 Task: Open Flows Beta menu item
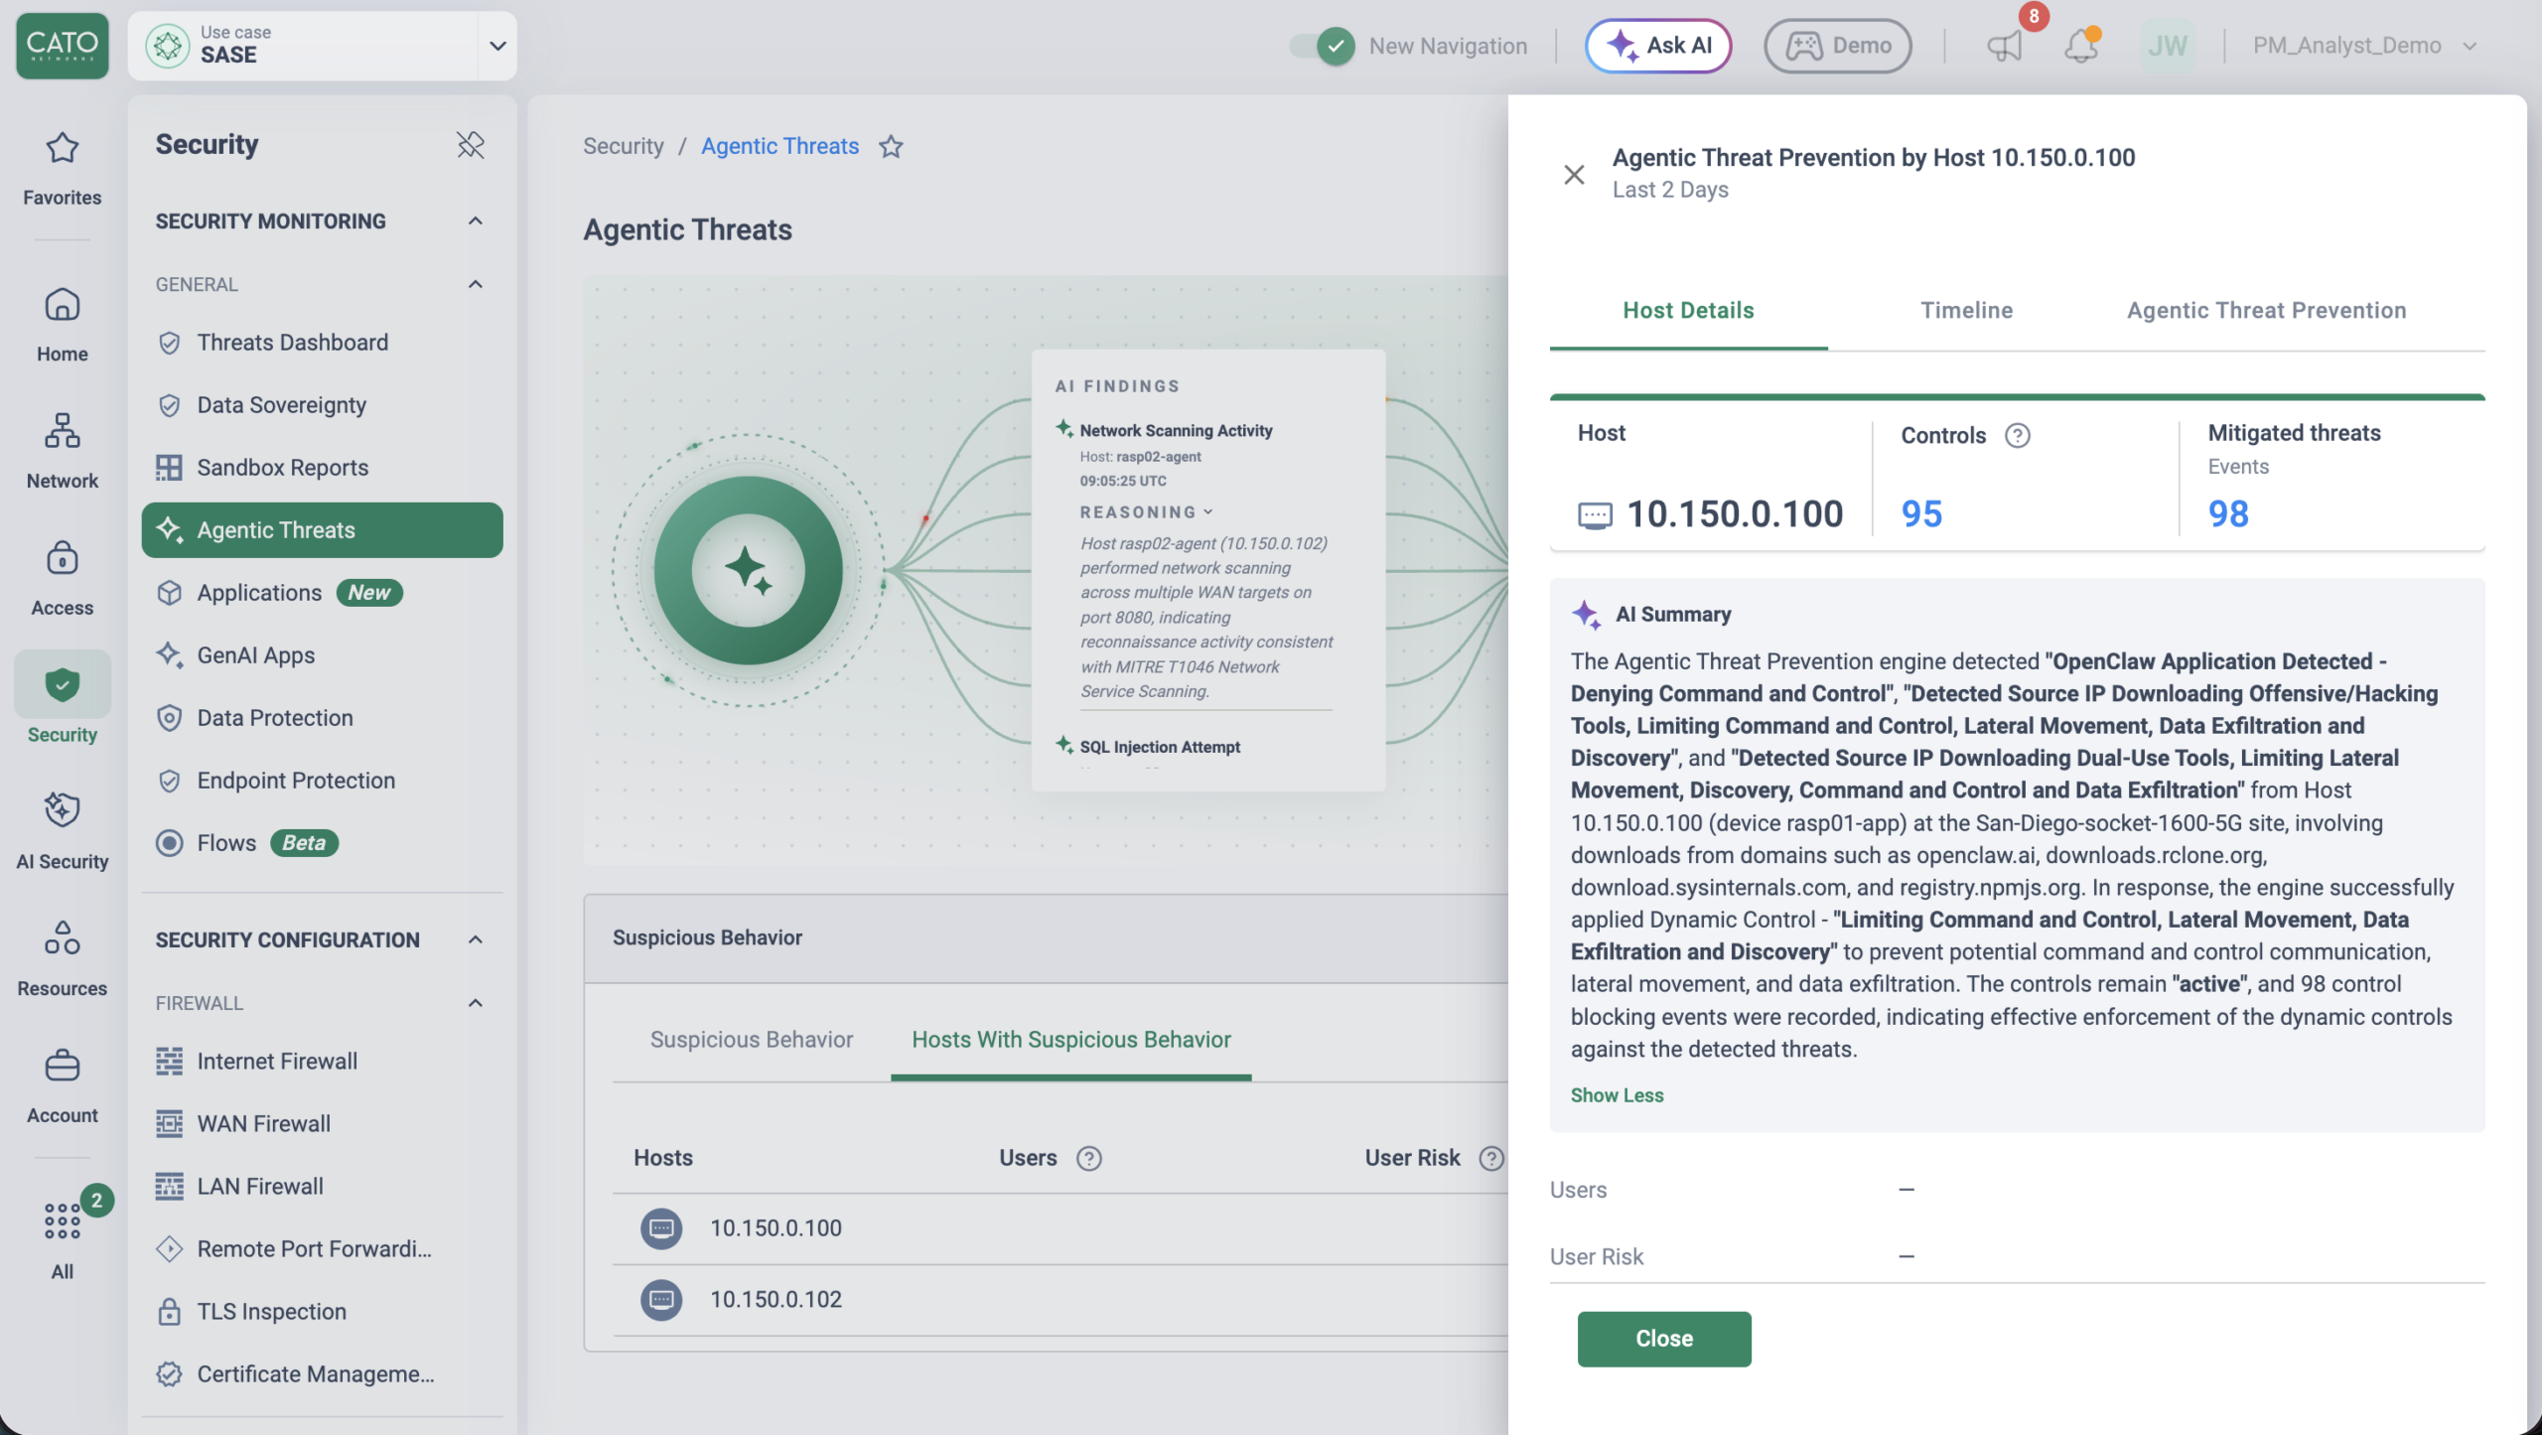322,843
